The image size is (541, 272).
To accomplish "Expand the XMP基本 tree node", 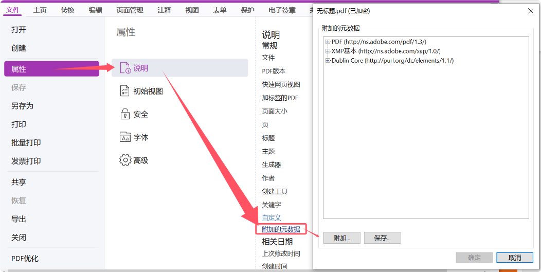I will 328,51.
